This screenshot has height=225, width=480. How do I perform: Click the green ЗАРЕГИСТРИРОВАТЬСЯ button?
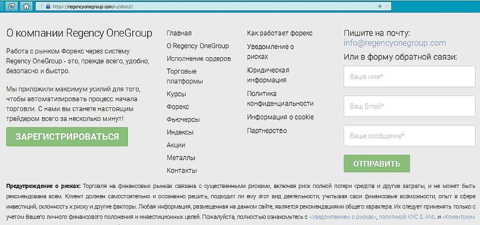point(67,136)
